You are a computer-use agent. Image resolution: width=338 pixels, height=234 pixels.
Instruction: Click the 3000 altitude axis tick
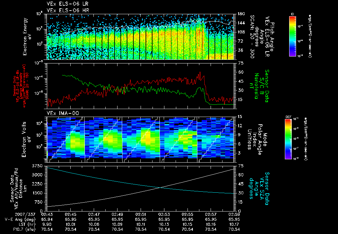coord(37,175)
